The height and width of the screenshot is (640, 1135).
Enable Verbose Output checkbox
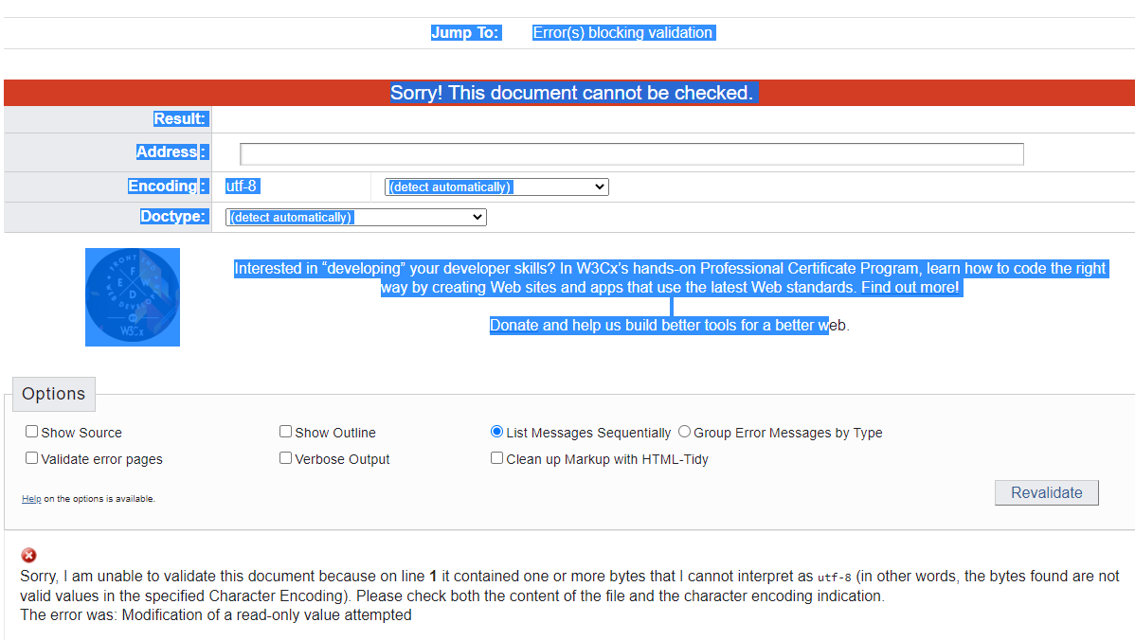pos(285,458)
